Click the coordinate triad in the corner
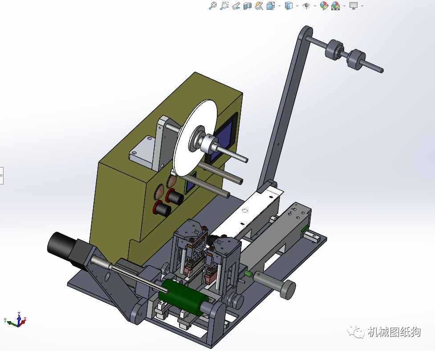435x351 pixels. click(x=15, y=320)
